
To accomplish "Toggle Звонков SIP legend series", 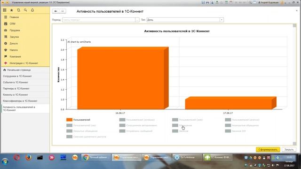I will point(235,131).
